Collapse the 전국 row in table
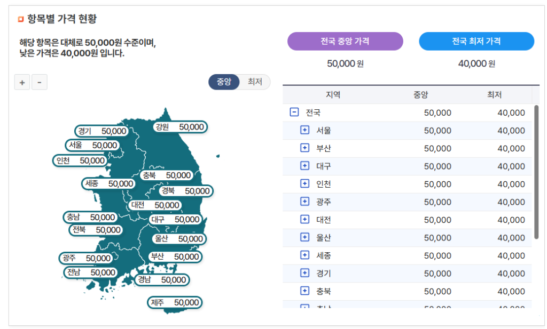This screenshot has width=547, height=329. 294,112
